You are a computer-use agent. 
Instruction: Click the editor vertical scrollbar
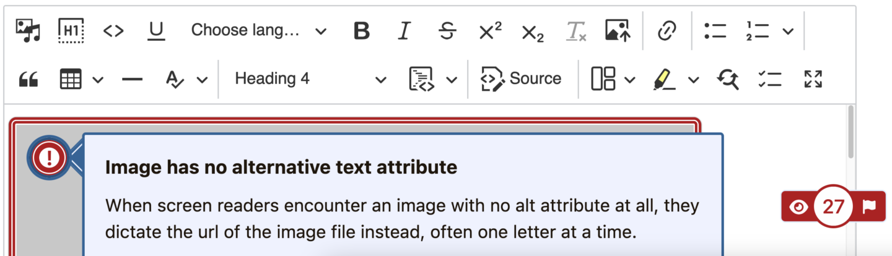click(851, 132)
